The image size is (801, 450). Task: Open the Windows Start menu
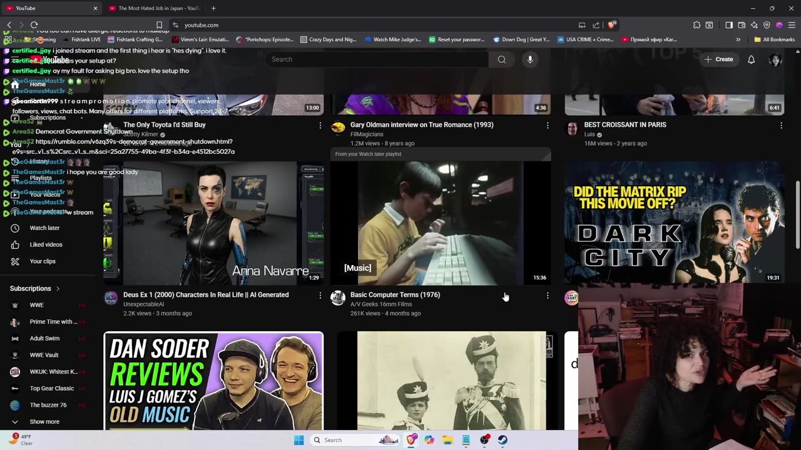[299, 440]
